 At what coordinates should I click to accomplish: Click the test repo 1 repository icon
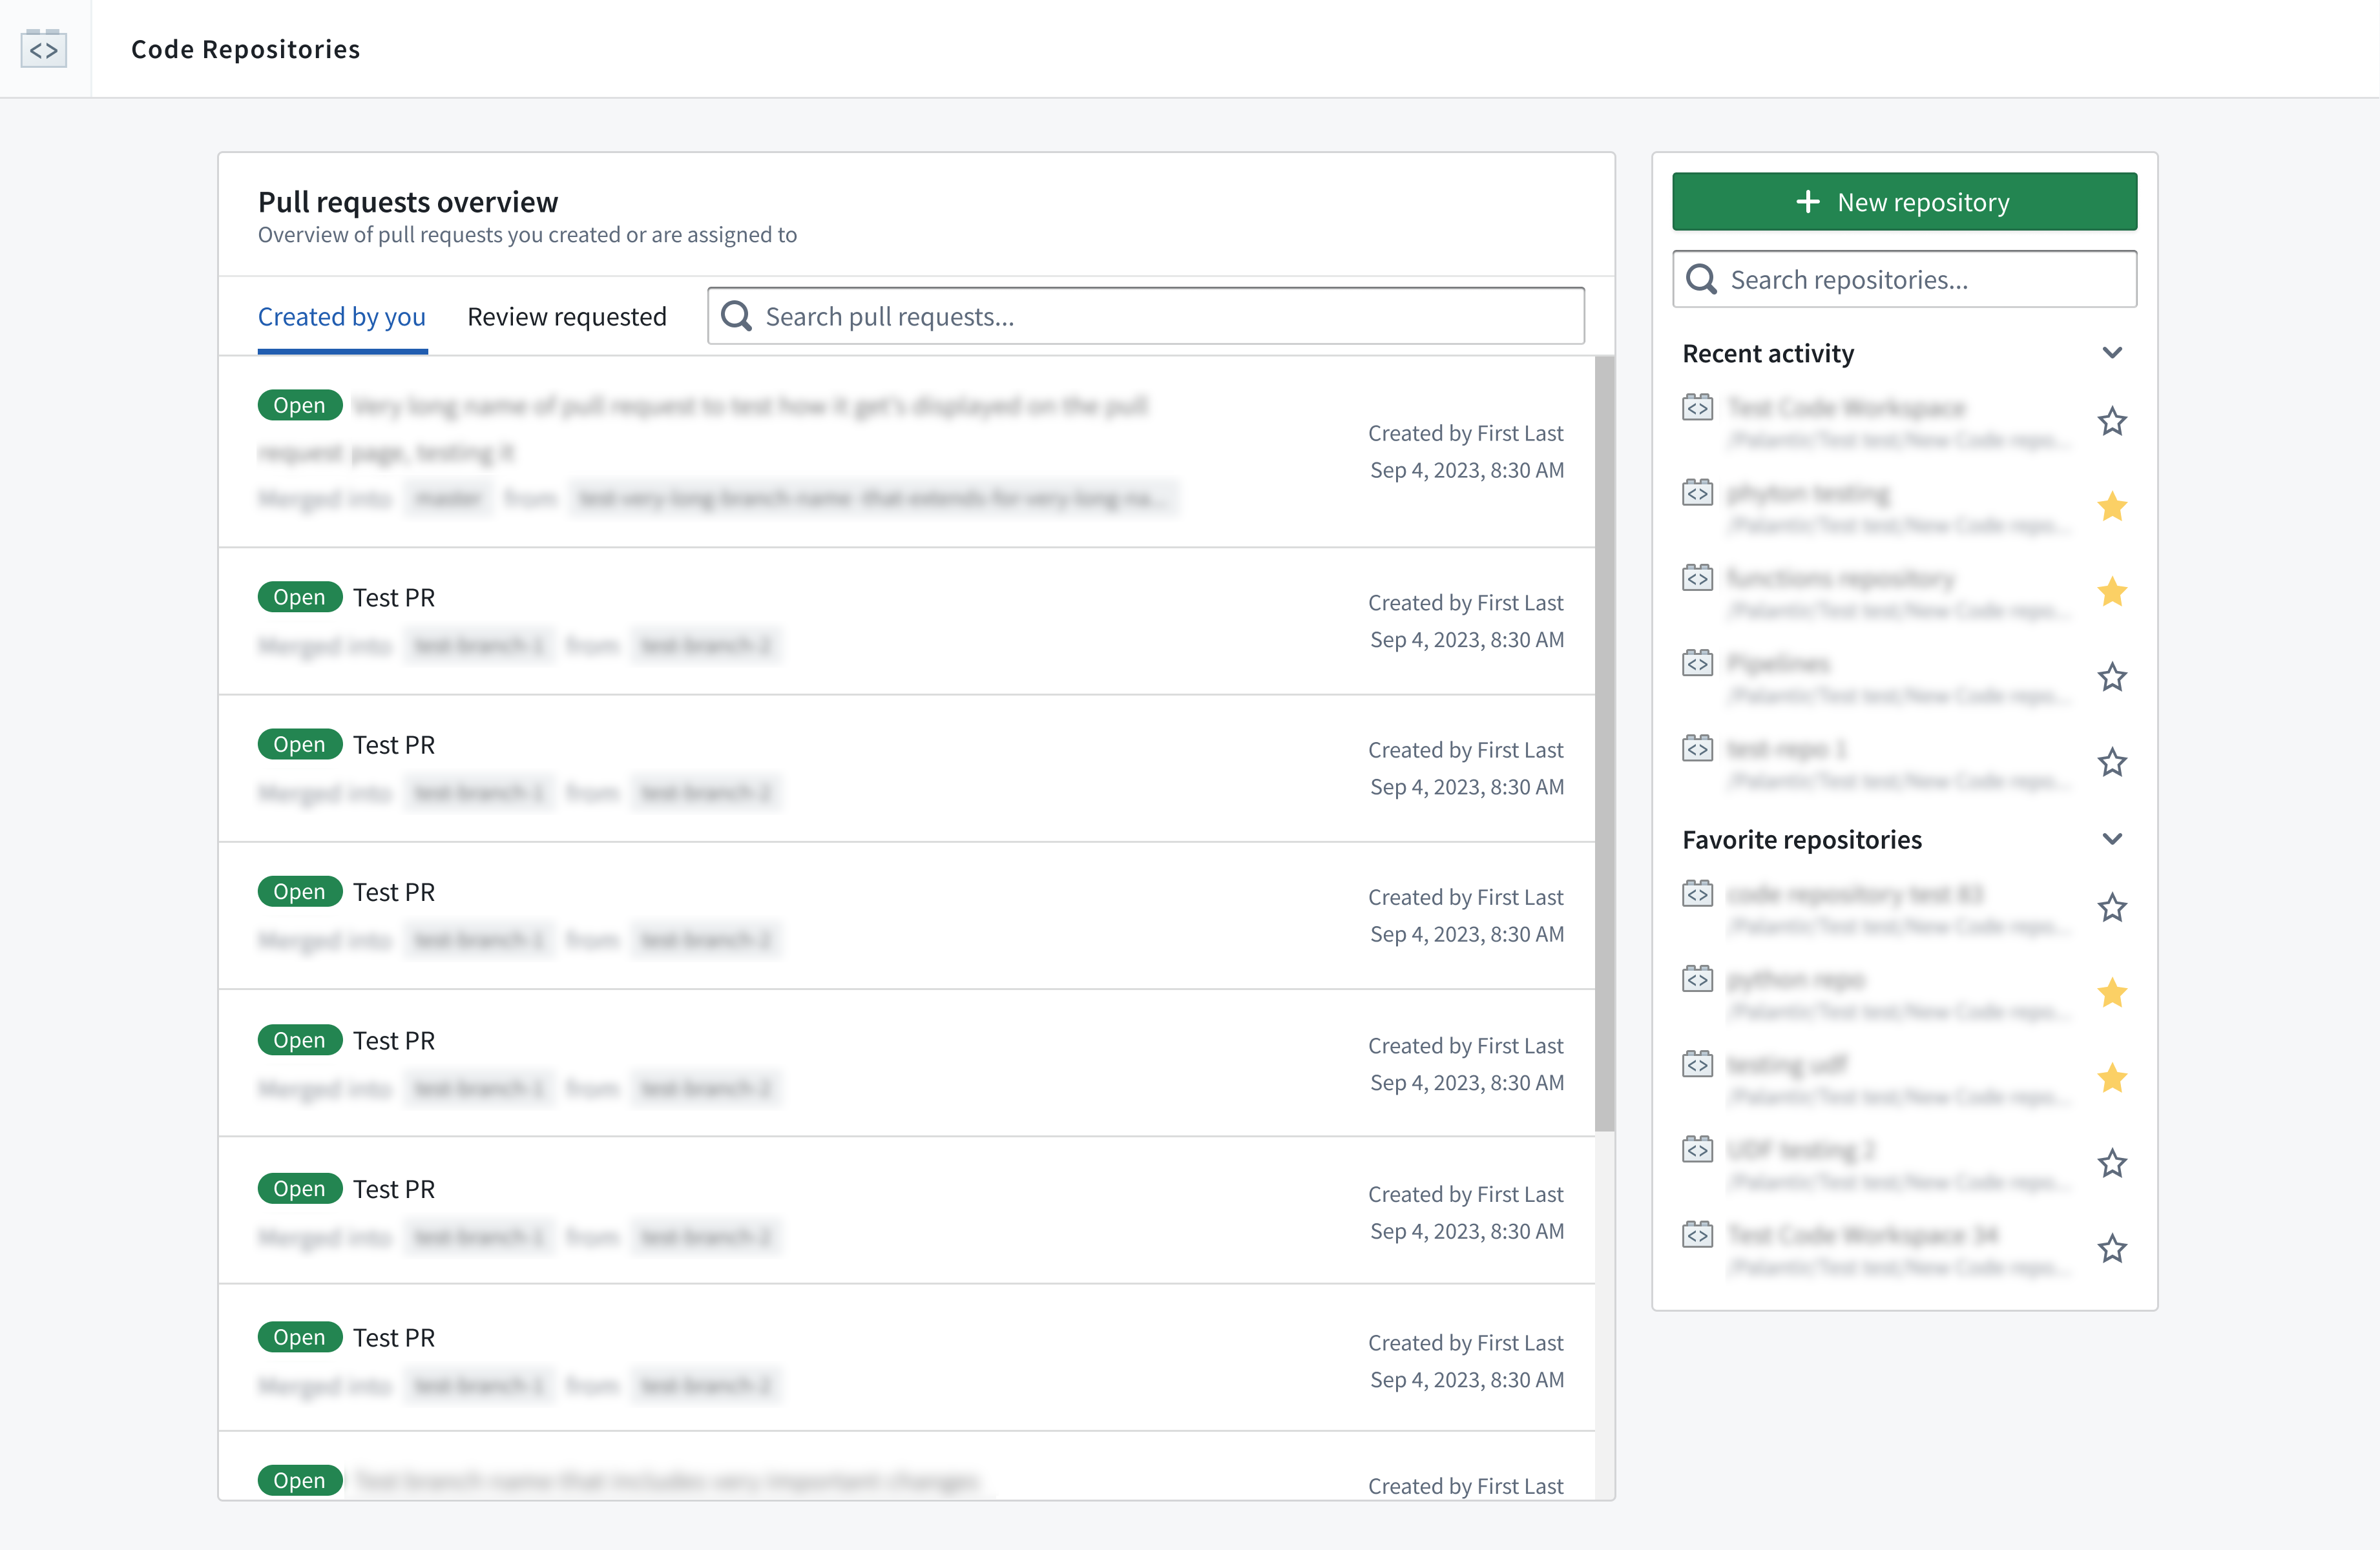1697,747
